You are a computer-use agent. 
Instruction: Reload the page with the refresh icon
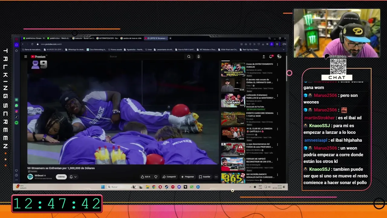(32, 44)
